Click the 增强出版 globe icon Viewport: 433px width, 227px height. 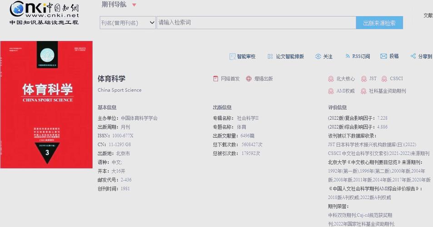click(x=249, y=79)
